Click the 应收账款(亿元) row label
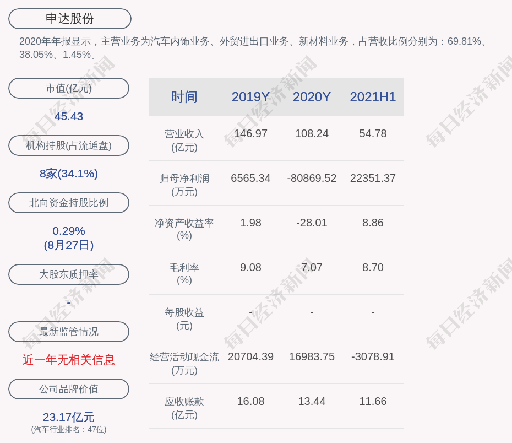 pos(184,408)
